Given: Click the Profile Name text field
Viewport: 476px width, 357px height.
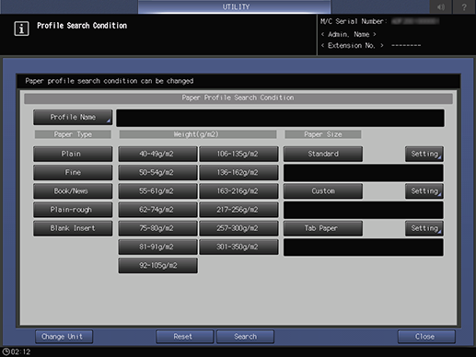Looking at the screenshot, I should (x=280, y=118).
